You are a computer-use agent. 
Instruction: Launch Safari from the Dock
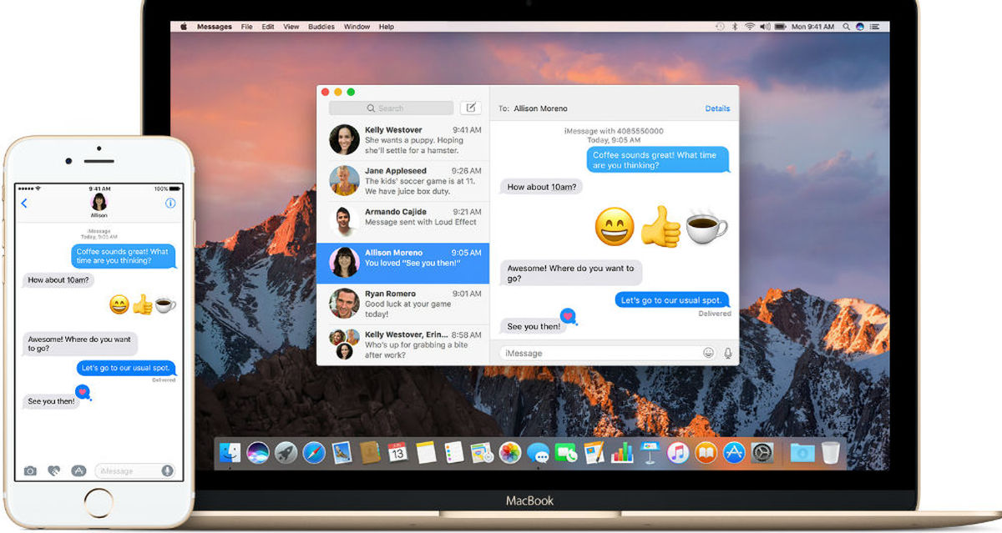pos(314,453)
